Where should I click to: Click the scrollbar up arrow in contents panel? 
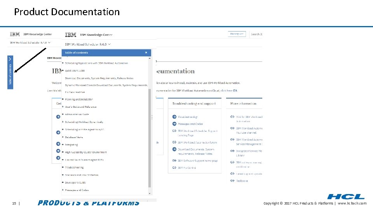click(150, 58)
